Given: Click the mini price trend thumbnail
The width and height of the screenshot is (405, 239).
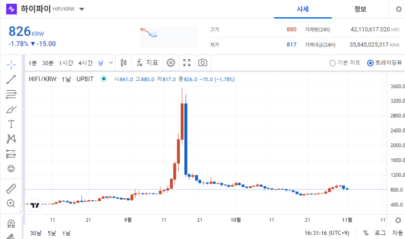Looking at the screenshot, I should coord(169,37).
